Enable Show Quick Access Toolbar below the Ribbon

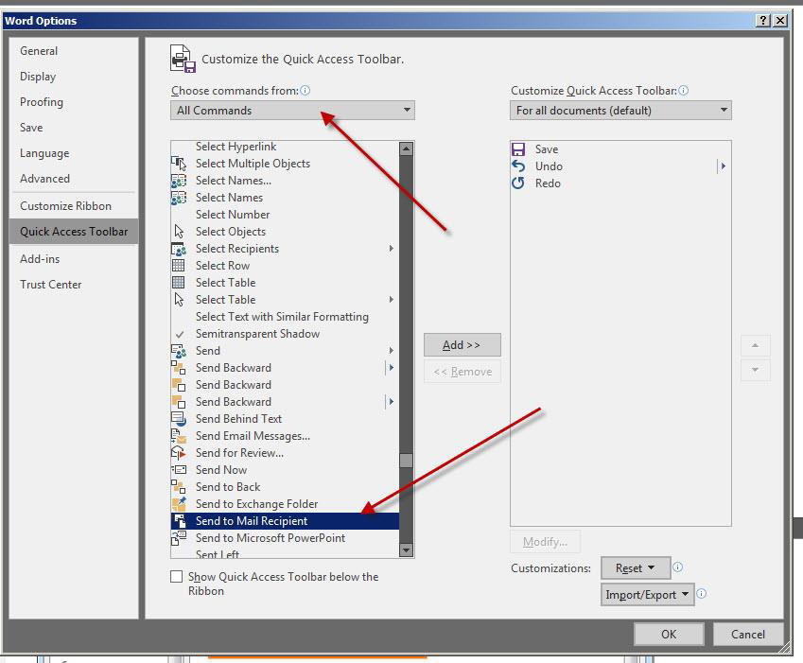point(176,577)
